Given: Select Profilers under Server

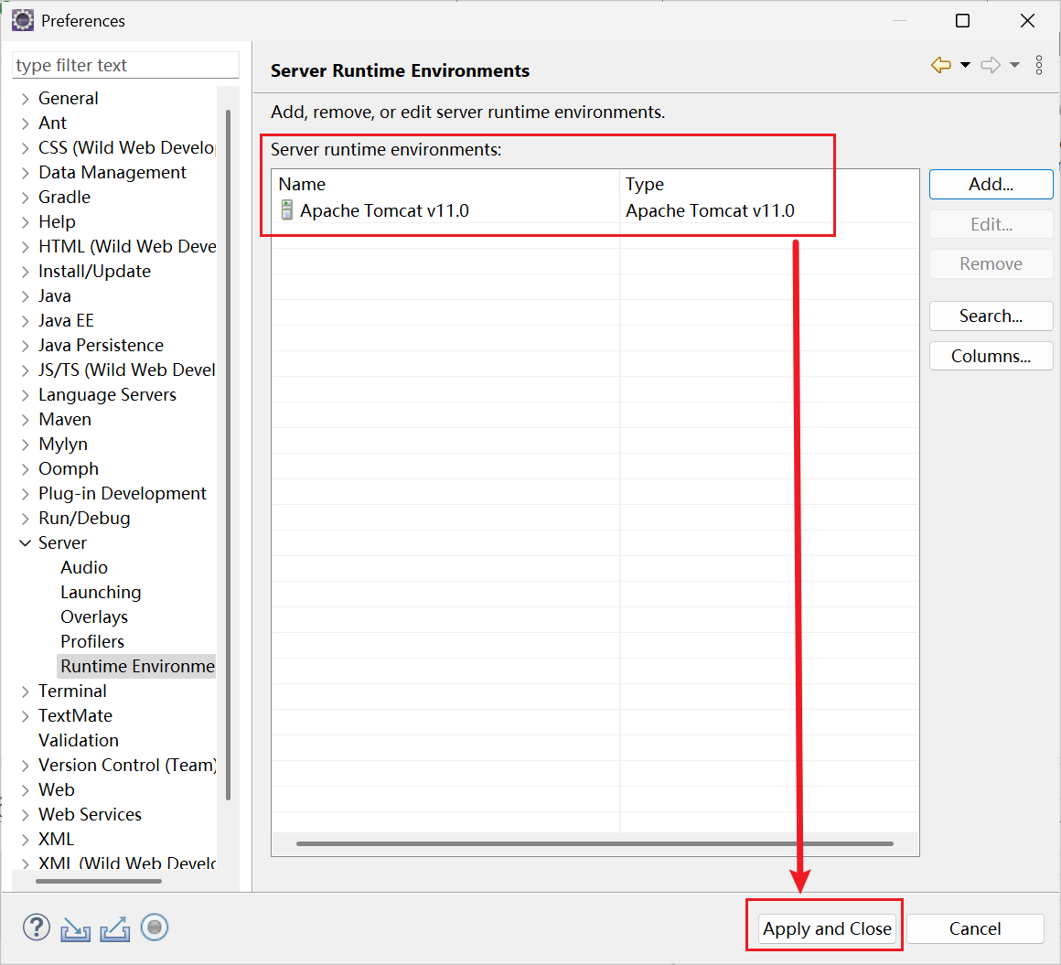Looking at the screenshot, I should (x=92, y=641).
